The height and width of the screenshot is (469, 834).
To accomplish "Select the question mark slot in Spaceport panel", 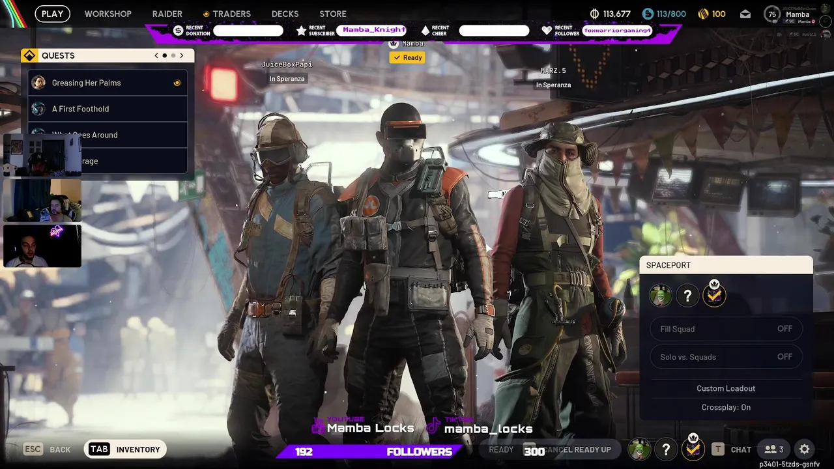I will point(687,296).
